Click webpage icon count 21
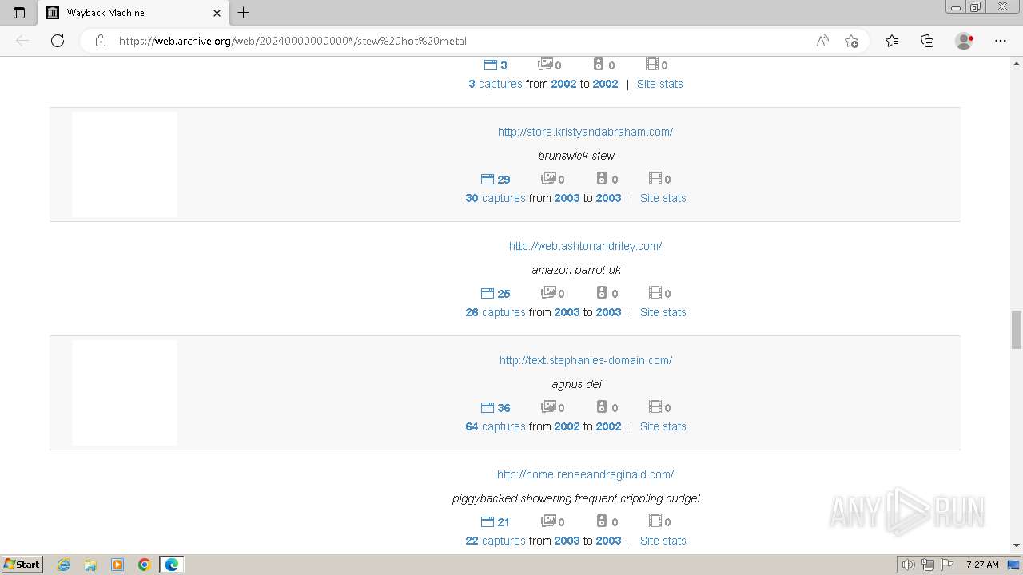This screenshot has height=575, width=1023. (496, 521)
